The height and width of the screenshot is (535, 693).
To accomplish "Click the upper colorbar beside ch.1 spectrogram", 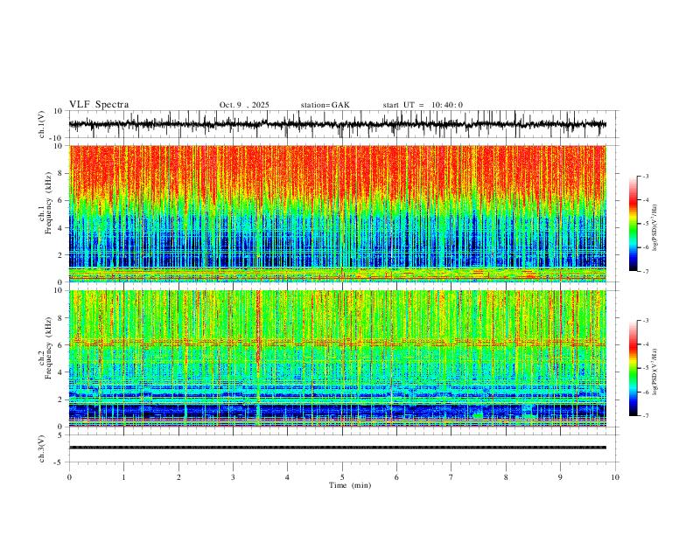I will [633, 224].
